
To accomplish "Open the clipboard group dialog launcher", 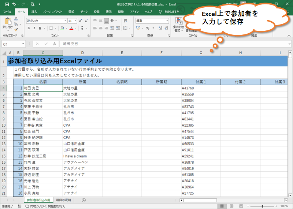I will click(22, 36).
